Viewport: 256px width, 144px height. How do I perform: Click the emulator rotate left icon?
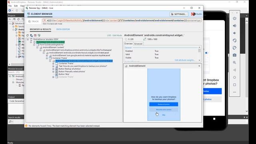pyautogui.click(x=234, y=40)
